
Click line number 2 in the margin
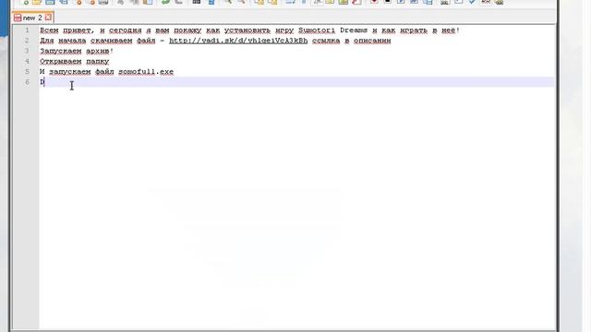click(x=27, y=41)
